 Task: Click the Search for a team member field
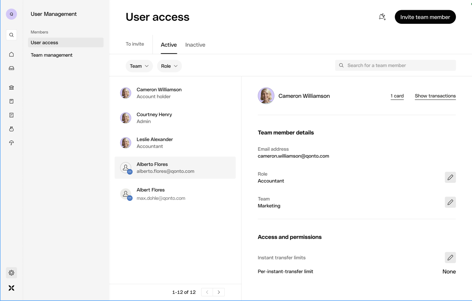pos(395,65)
